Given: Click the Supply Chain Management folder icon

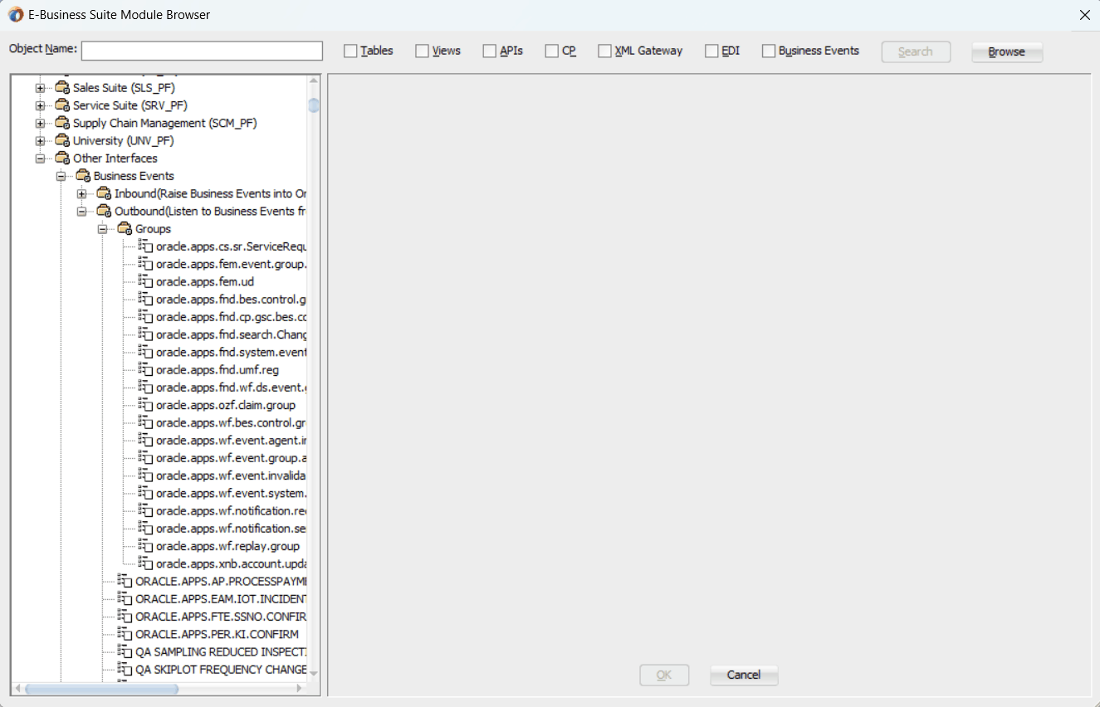Looking at the screenshot, I should (62, 123).
